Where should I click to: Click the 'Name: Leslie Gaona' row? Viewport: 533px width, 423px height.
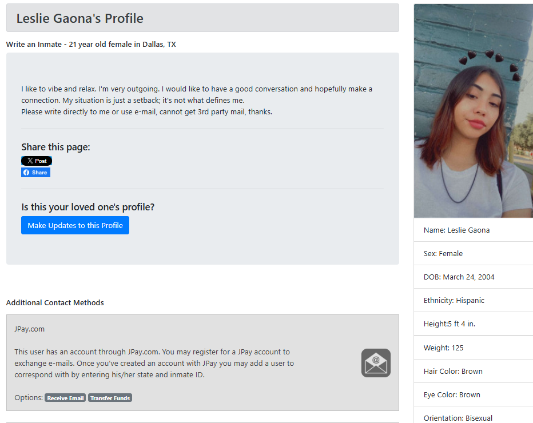[x=473, y=230]
